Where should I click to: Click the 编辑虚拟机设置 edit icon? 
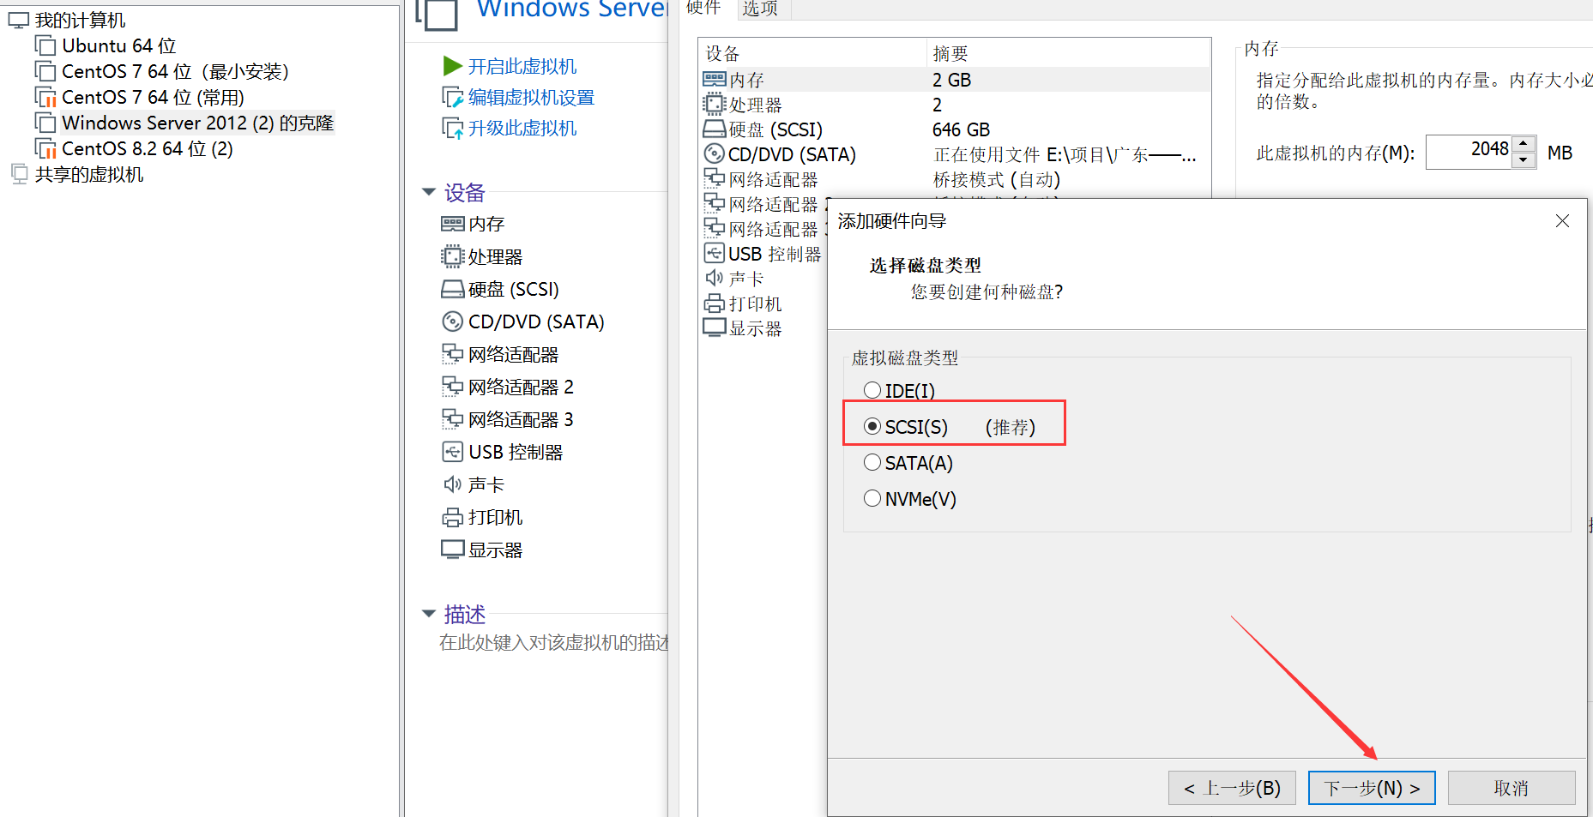[x=452, y=97]
